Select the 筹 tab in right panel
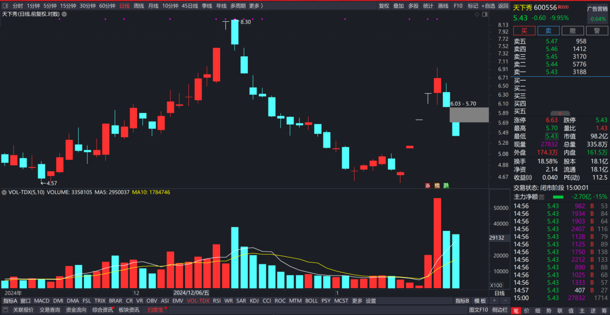This screenshot has height=315, width=610. click(604, 310)
